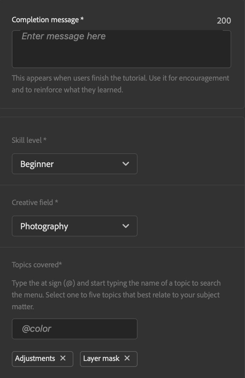The height and width of the screenshot is (378, 245).
Task: Click the chevron arrow beside Photography
Action: point(125,226)
